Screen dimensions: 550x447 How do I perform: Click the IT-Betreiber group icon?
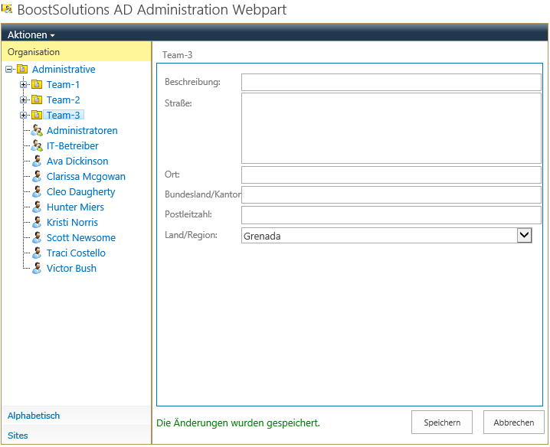[37, 146]
